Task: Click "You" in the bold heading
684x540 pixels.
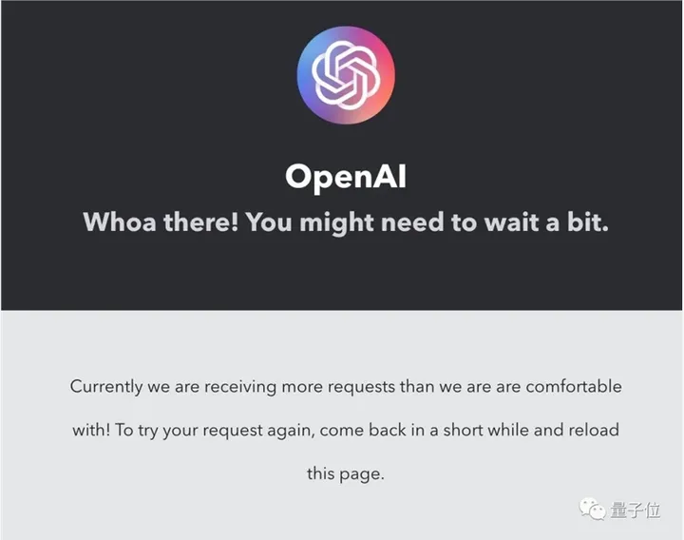Action: point(269,222)
